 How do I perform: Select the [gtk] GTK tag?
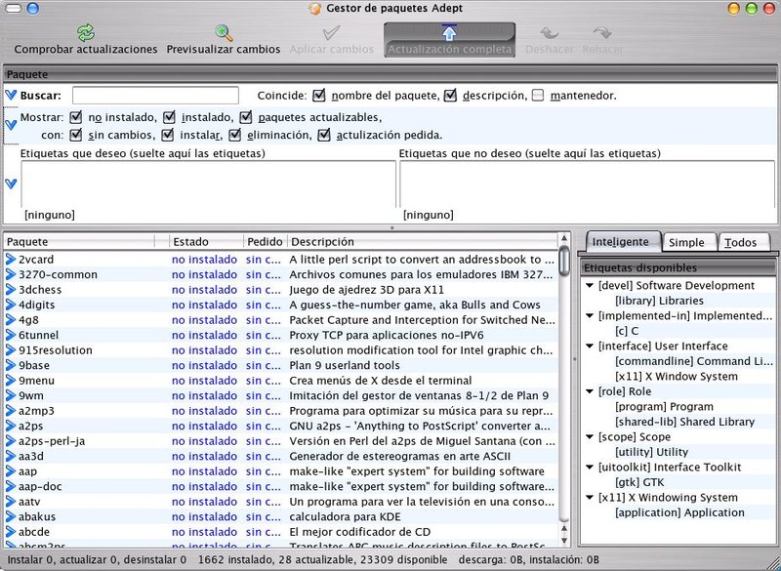point(639,482)
